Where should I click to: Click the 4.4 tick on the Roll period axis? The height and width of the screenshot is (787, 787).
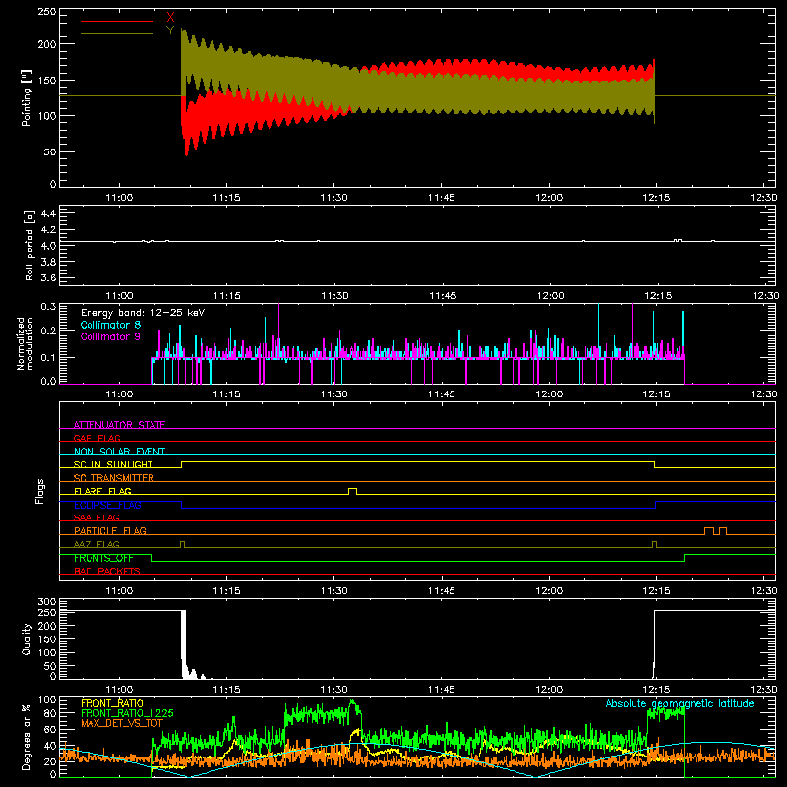48,213
